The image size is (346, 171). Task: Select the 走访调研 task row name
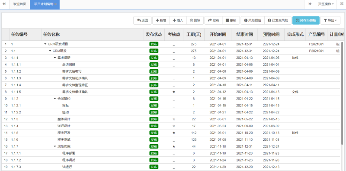(x=69, y=65)
